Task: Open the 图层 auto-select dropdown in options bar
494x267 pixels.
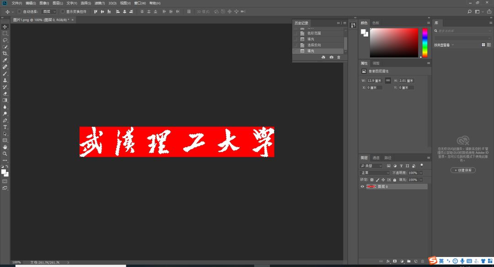Action: coord(49,11)
